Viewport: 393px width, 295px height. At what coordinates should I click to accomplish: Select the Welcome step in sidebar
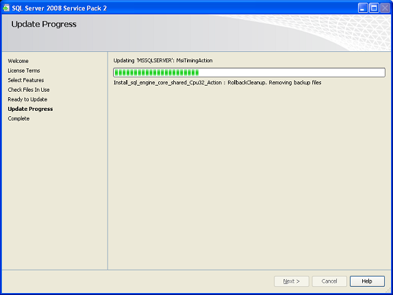point(18,61)
